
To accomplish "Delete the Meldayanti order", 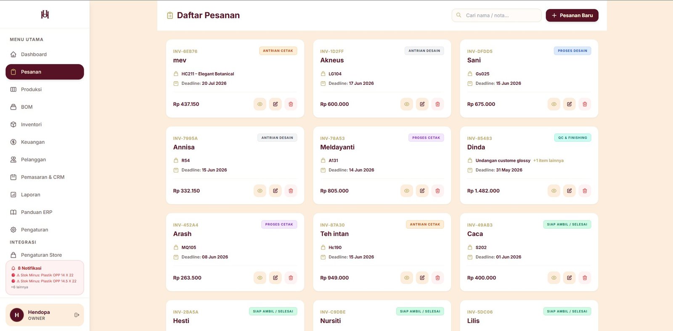I will click(x=437, y=191).
